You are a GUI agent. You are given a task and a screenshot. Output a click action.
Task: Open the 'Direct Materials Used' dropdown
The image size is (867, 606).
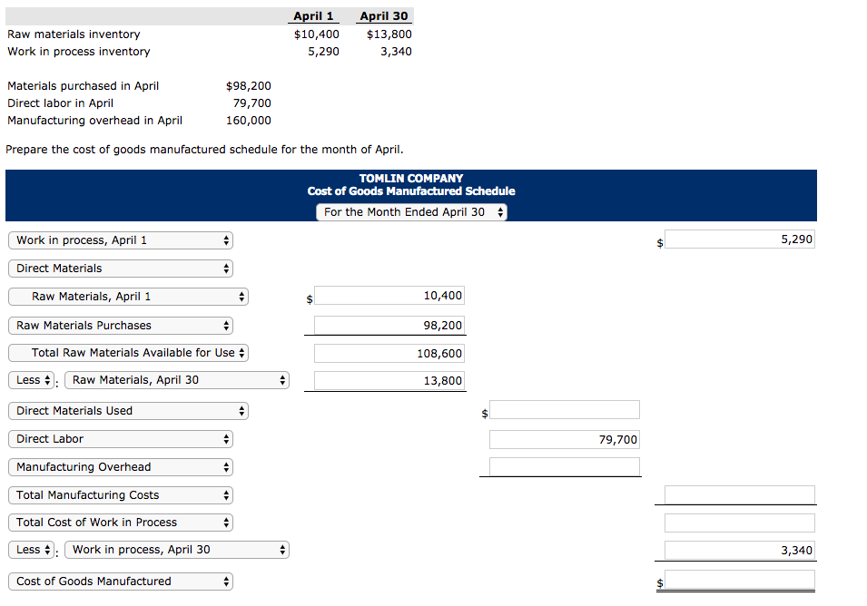[128, 411]
